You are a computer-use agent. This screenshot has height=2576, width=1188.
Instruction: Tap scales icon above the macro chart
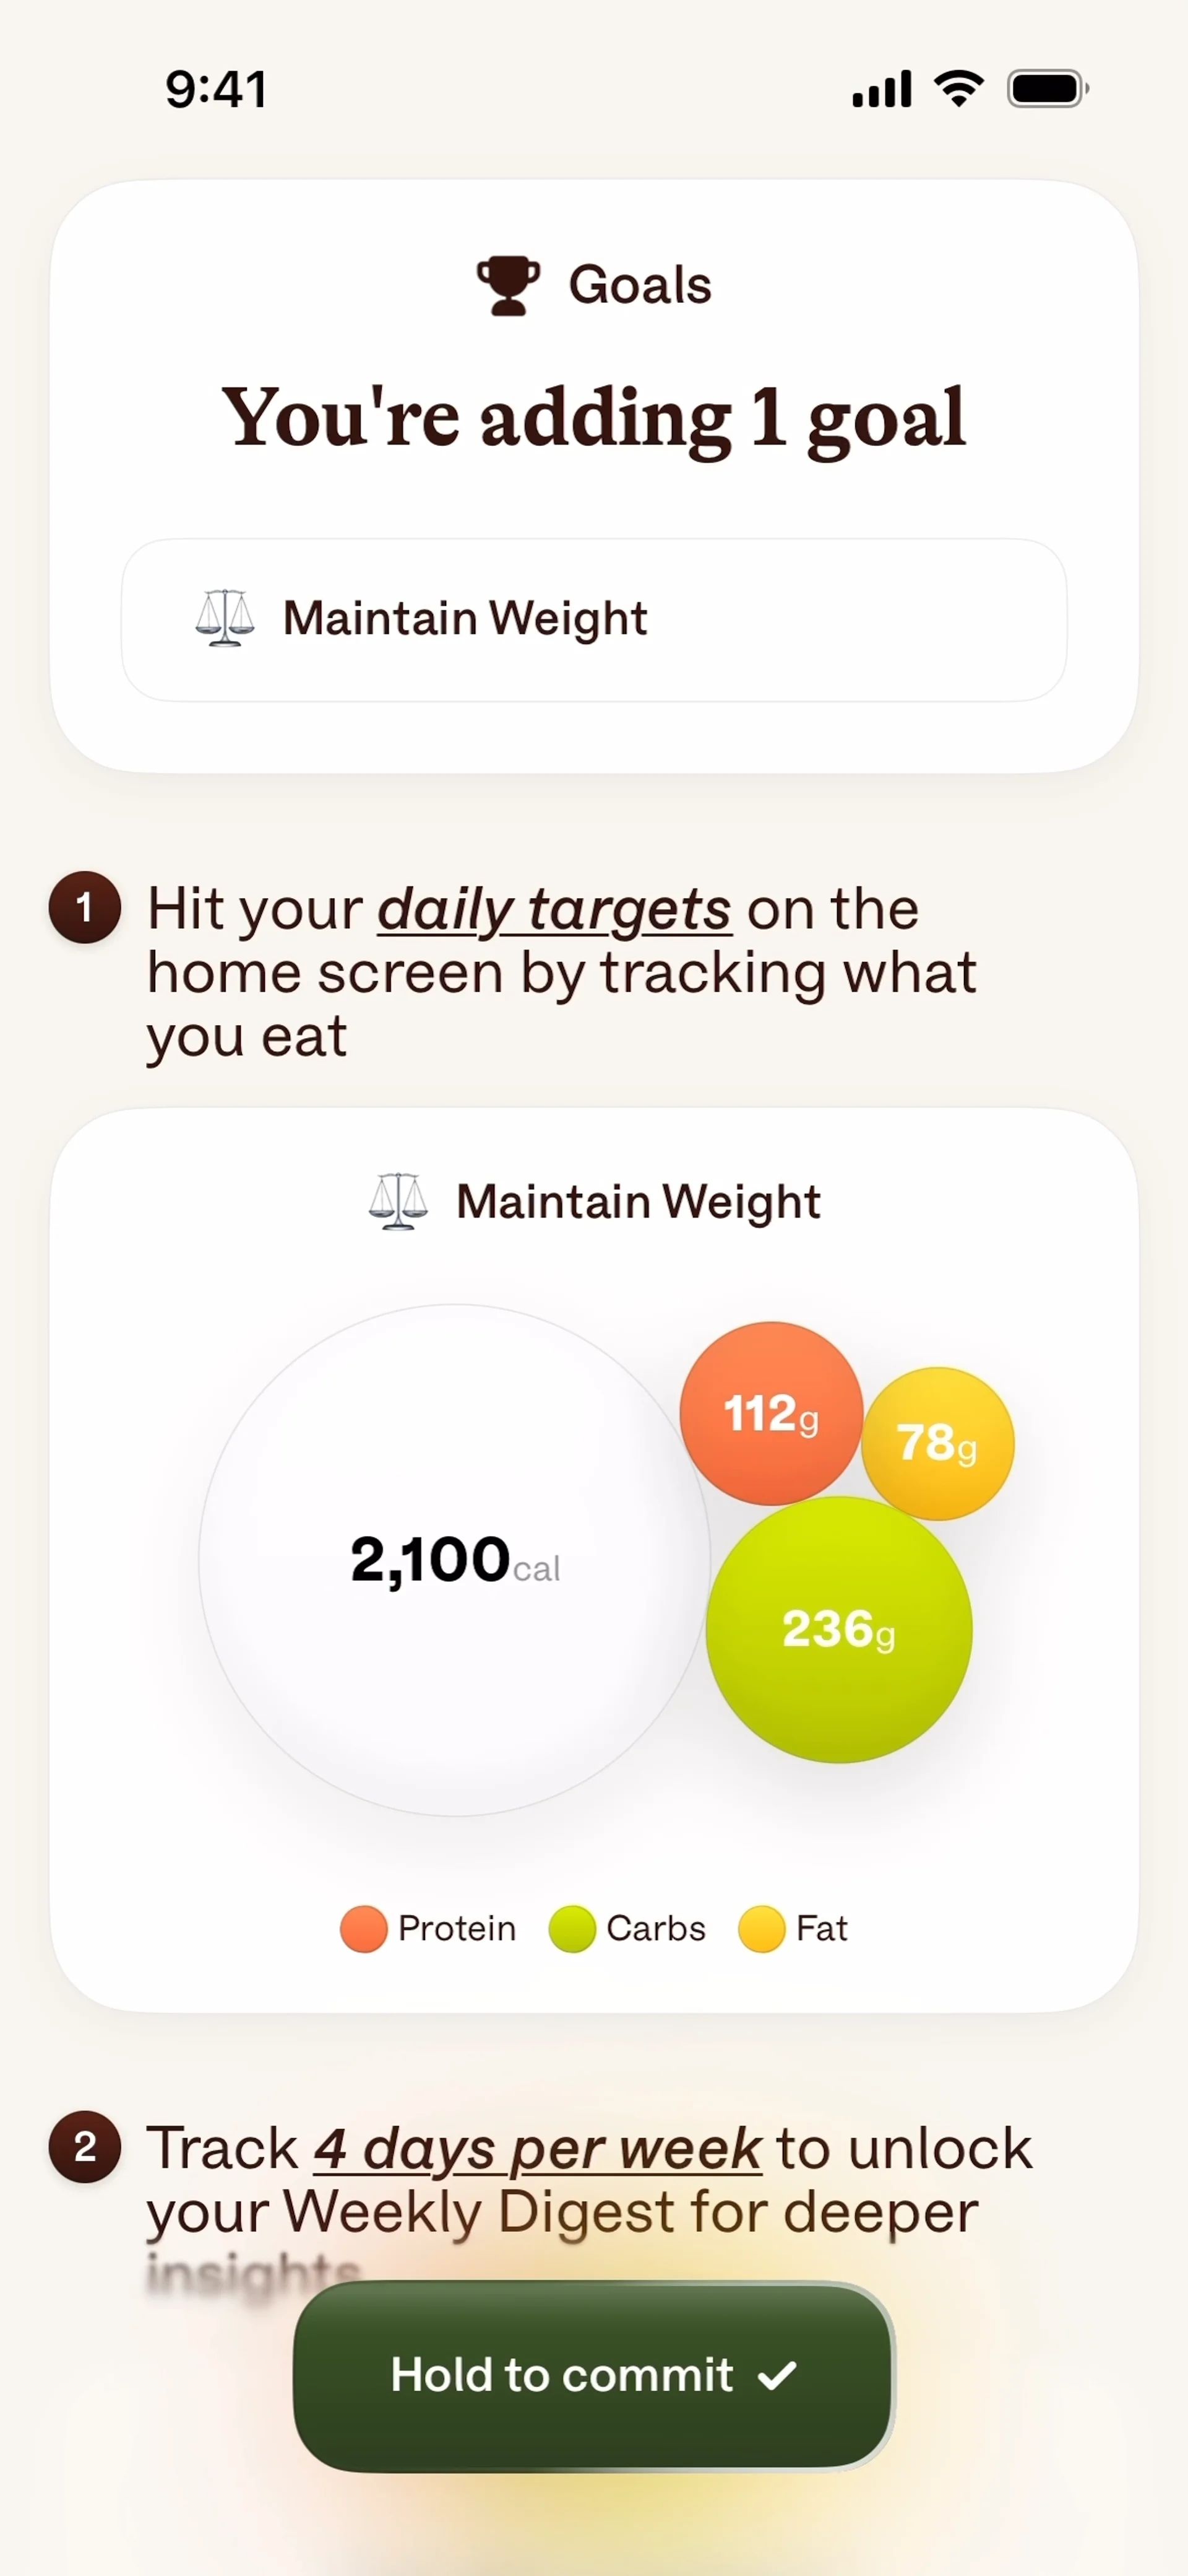[398, 1201]
